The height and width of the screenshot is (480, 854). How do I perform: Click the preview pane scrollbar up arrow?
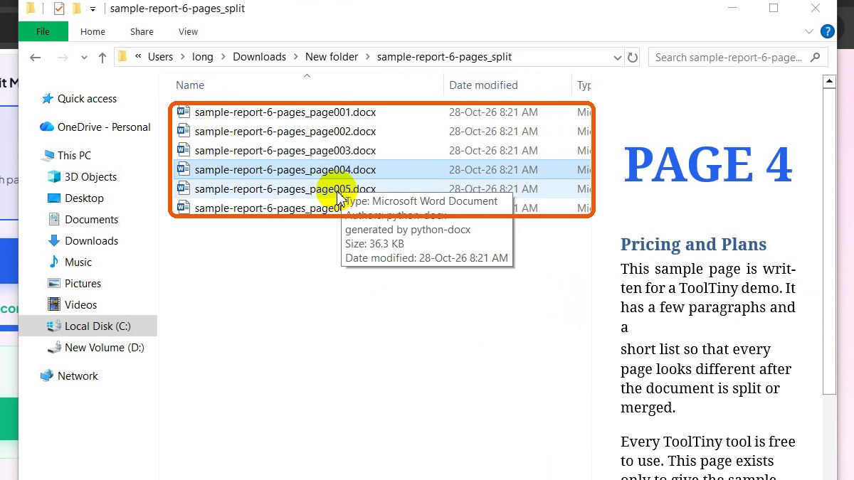829,82
